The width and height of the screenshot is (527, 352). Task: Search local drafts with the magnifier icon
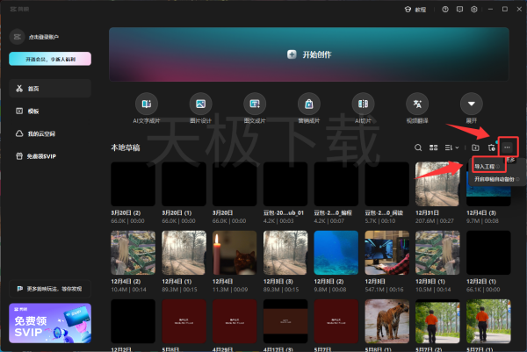coord(419,147)
